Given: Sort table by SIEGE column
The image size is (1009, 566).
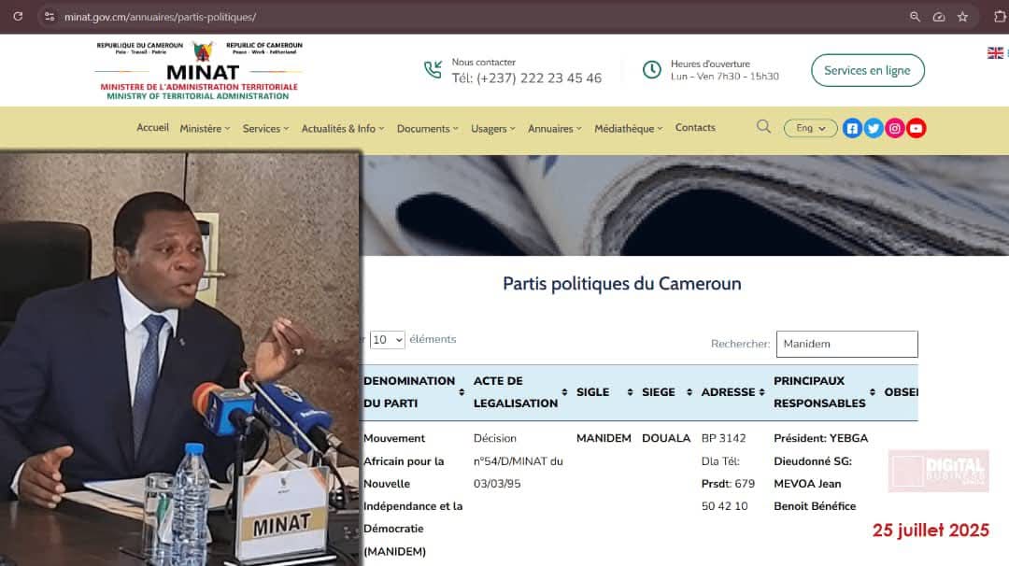Looking at the screenshot, I should pyautogui.click(x=667, y=392).
